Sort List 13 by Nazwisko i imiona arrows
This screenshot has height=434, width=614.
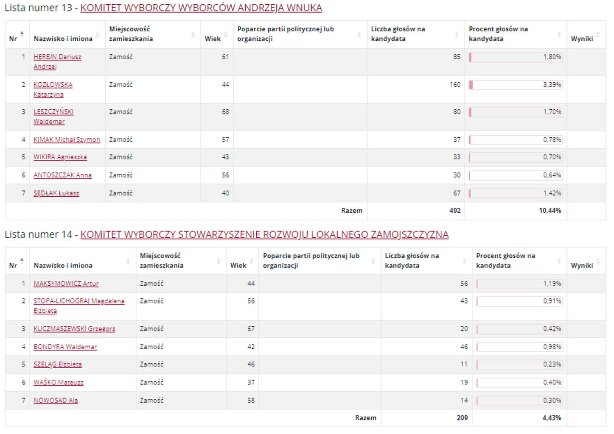pyautogui.click(x=98, y=34)
